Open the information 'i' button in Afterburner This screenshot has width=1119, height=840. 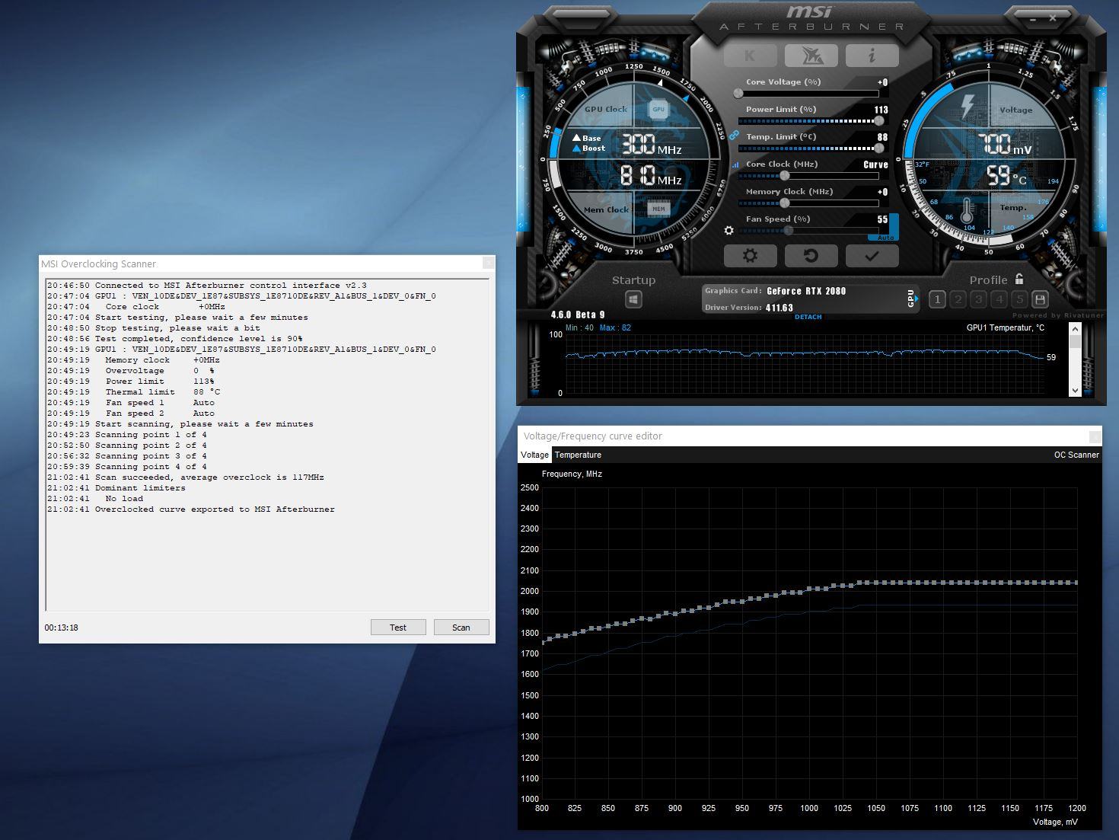click(872, 56)
